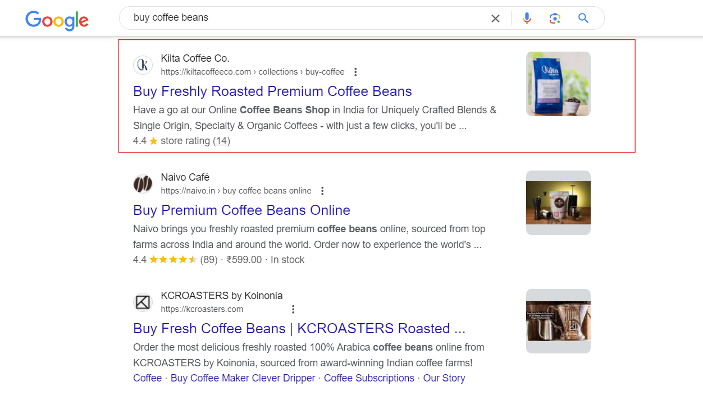Open more options for Naivo Café result
Screen dimensions: 703x414
(x=322, y=191)
